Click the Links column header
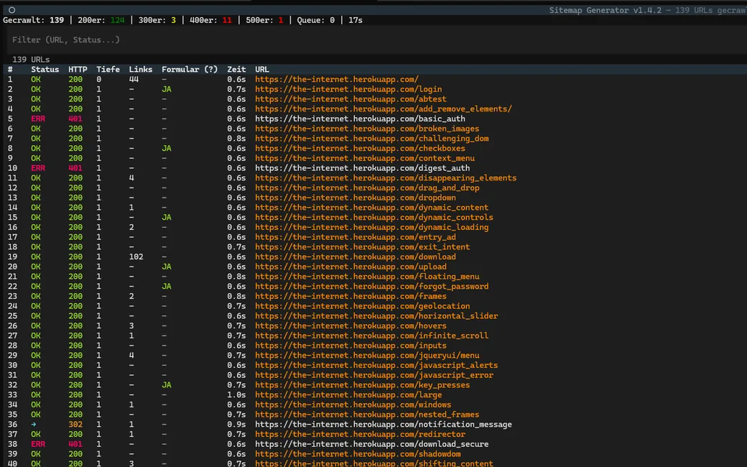Viewport: 747px width, 467px height. click(x=141, y=70)
